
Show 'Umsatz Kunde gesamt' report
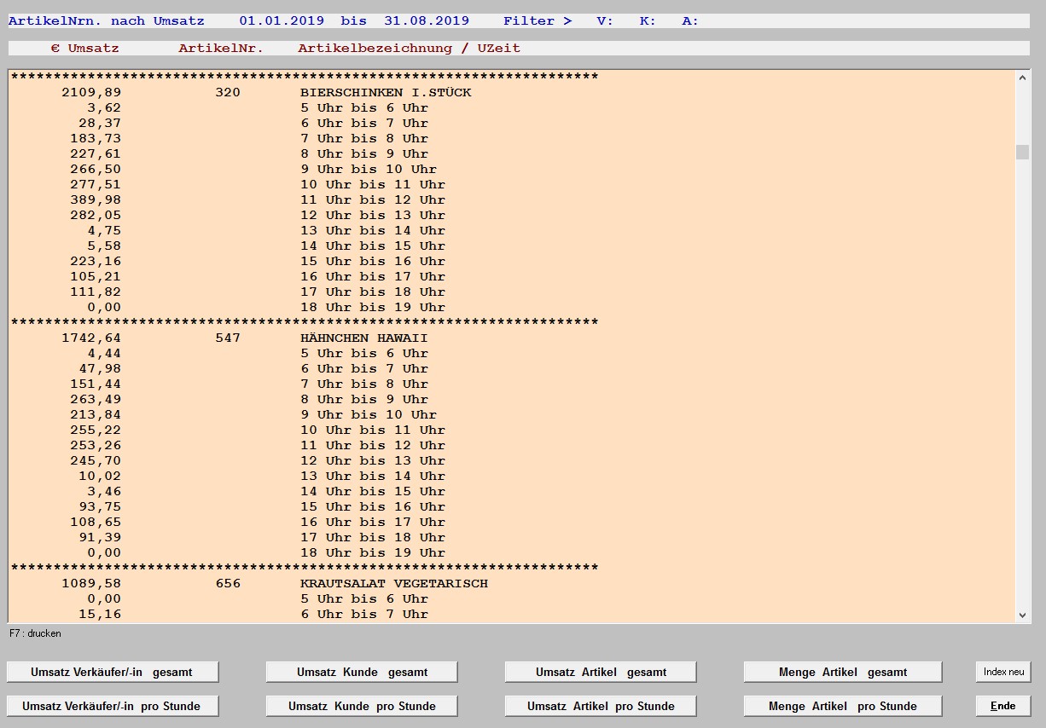[362, 672]
